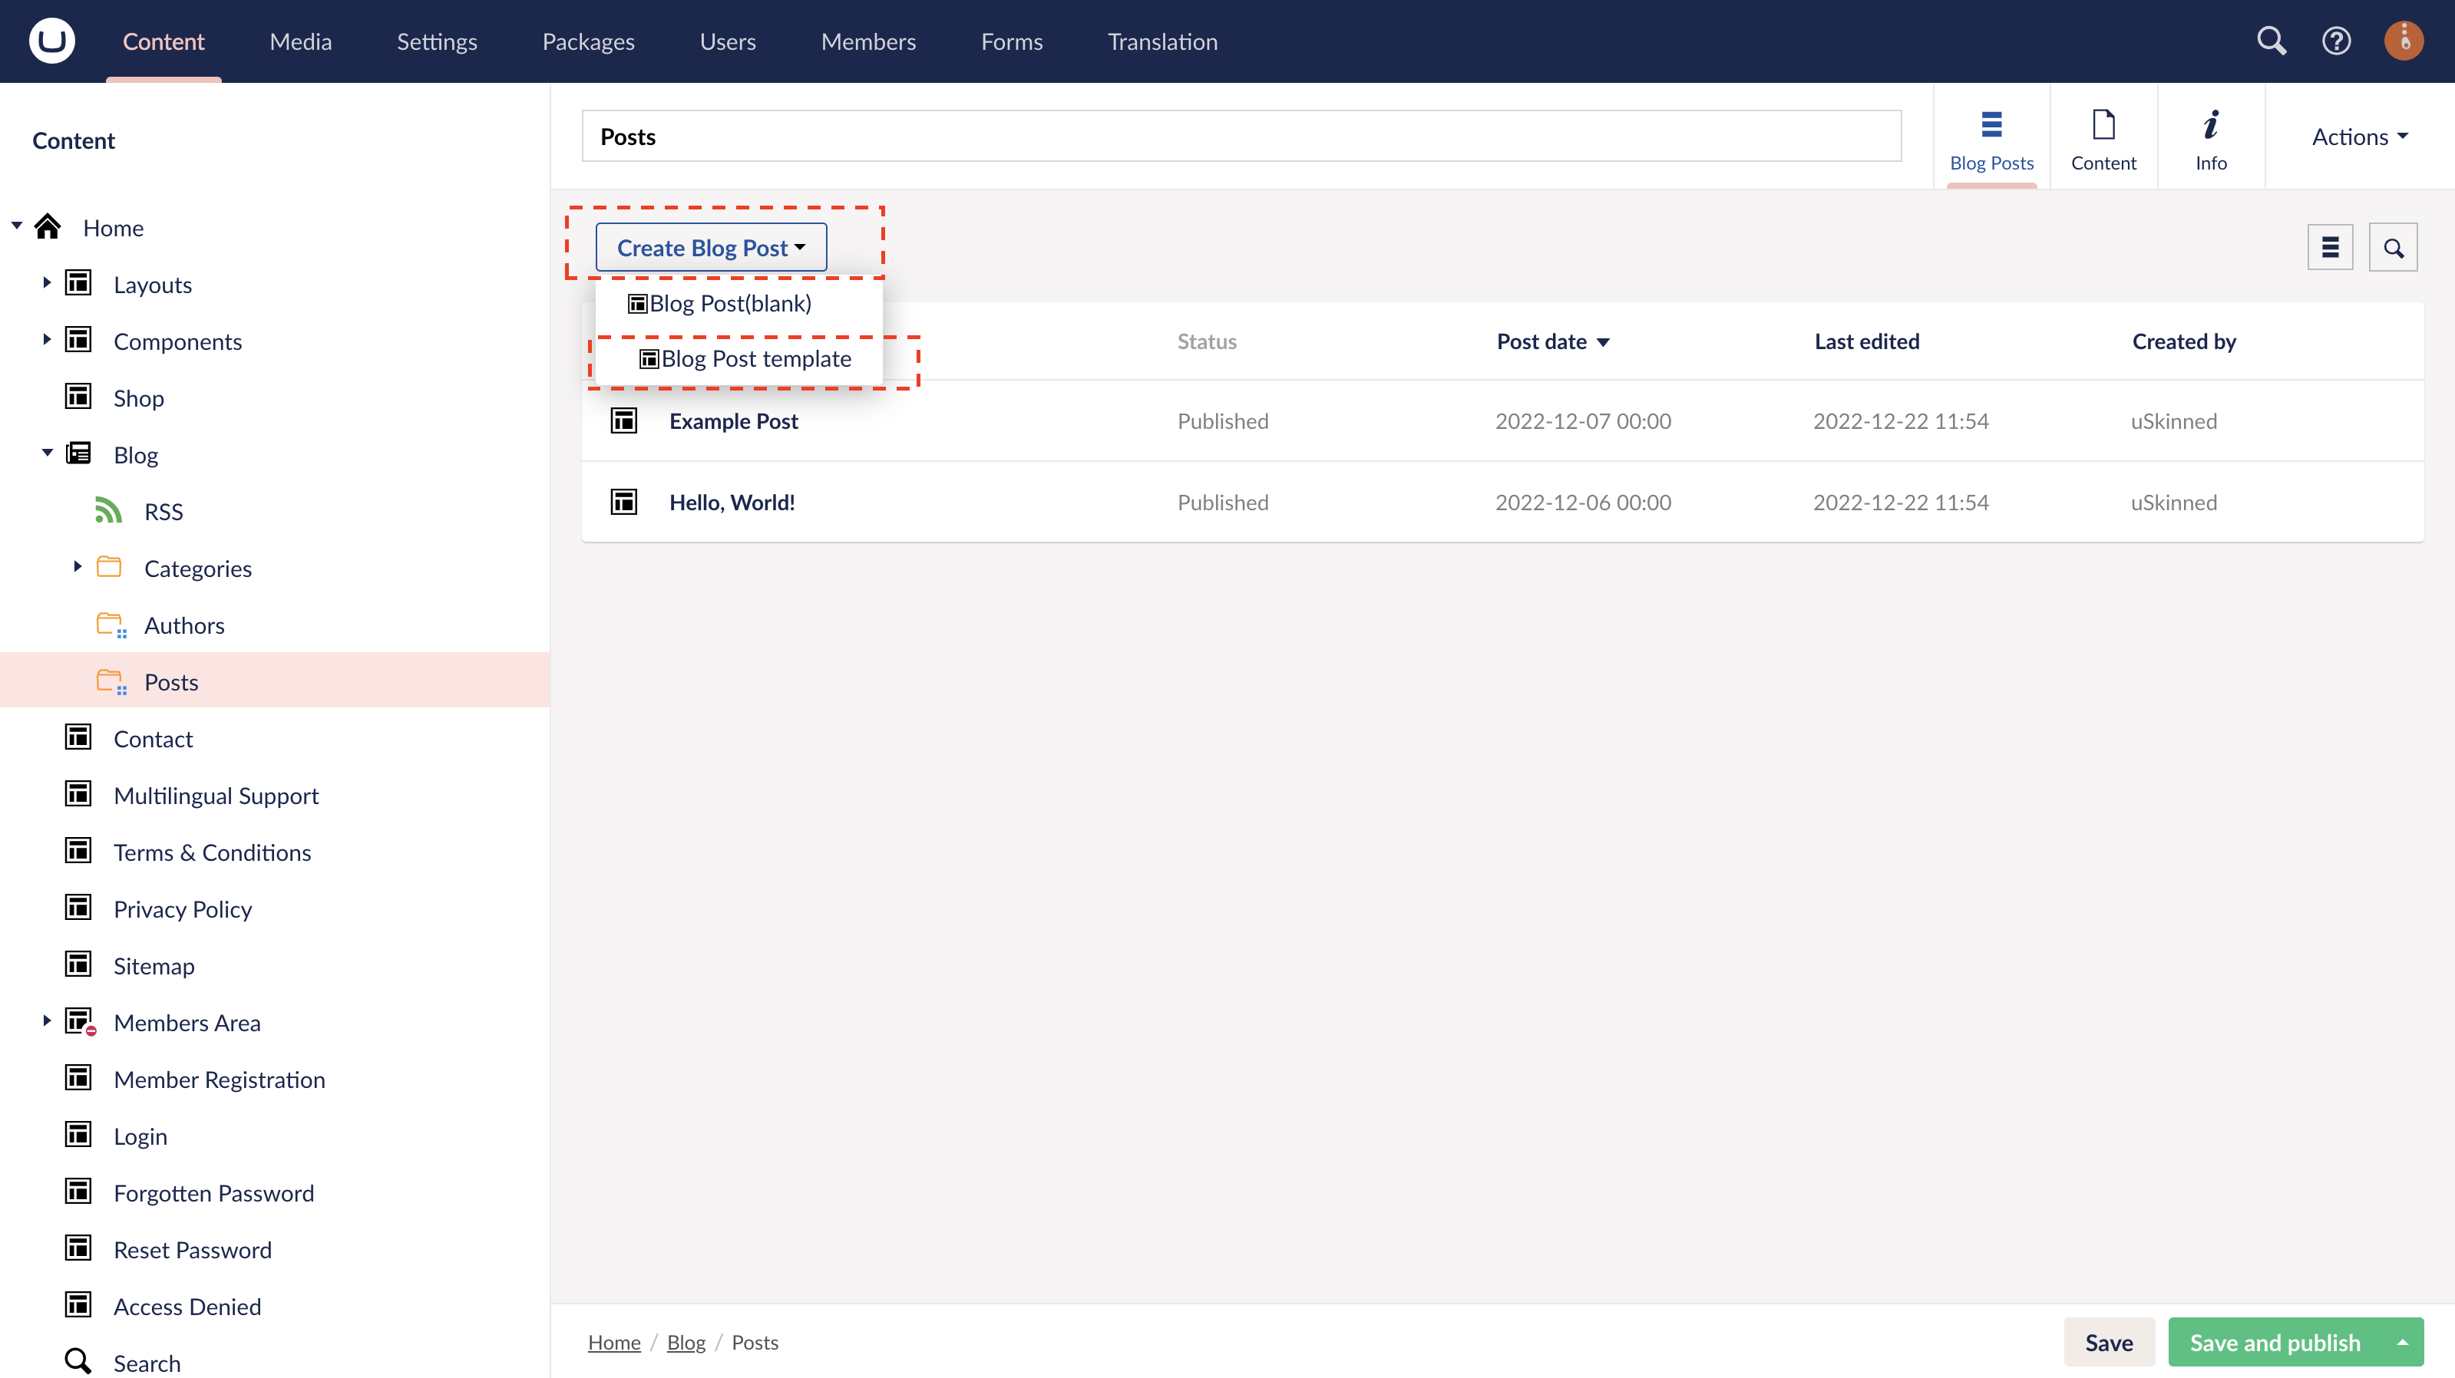
Task: Click the Save and publish button
Action: click(x=2274, y=1342)
